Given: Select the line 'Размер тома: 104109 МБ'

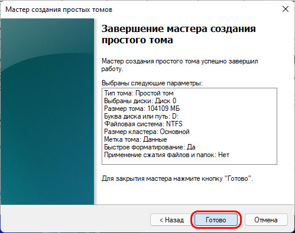Looking at the screenshot, I should coord(142,108).
